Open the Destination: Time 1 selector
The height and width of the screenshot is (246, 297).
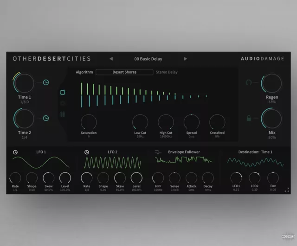click(x=255, y=152)
